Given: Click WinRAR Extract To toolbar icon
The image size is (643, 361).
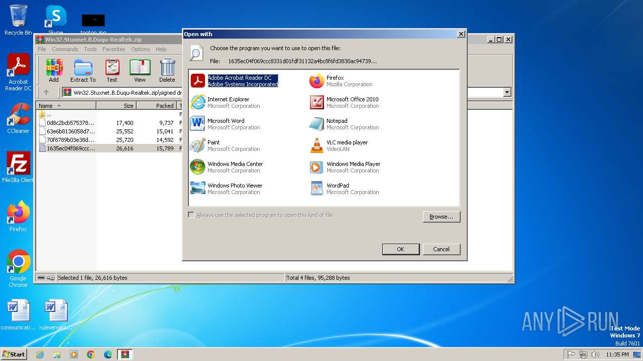Looking at the screenshot, I should 83,71.
